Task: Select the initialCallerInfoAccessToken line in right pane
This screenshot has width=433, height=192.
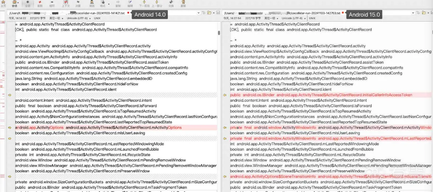Action: 331,95
